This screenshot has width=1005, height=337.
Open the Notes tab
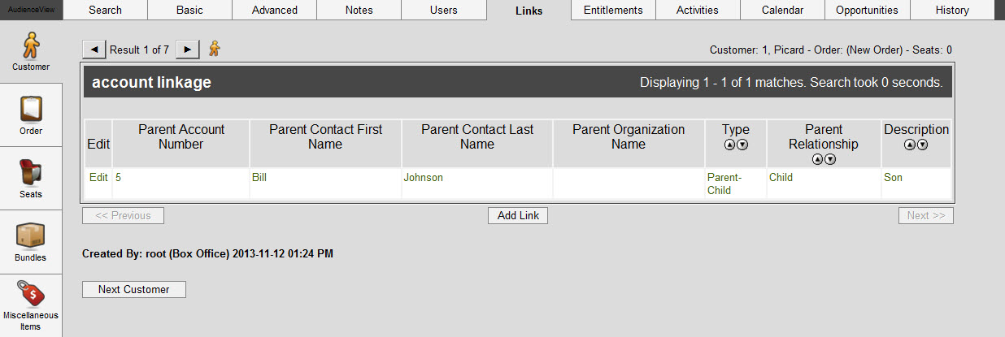[359, 10]
